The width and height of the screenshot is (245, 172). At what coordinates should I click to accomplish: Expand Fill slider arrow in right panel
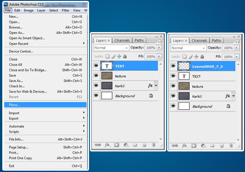[x=237, y=57]
